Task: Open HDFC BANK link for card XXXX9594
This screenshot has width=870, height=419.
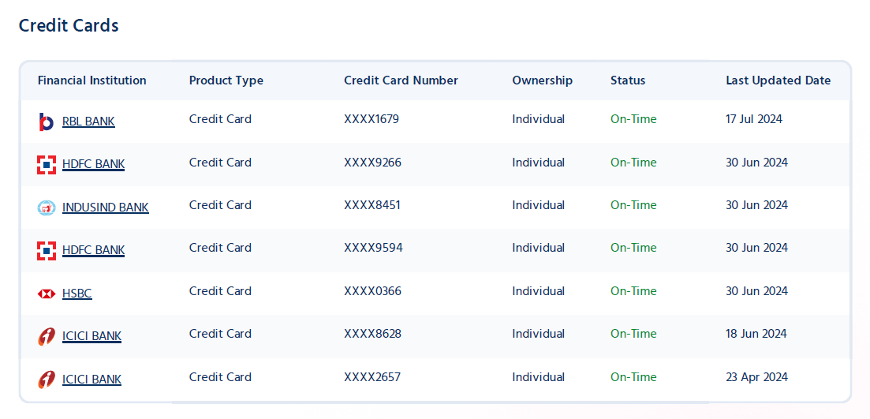Action: click(94, 251)
